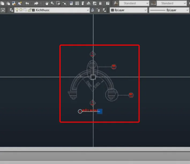
Task: Open the DesignCenter palette
Action: coord(77,3)
